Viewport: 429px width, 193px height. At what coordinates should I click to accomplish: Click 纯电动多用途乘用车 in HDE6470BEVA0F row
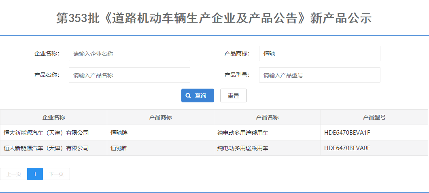(x=243, y=148)
